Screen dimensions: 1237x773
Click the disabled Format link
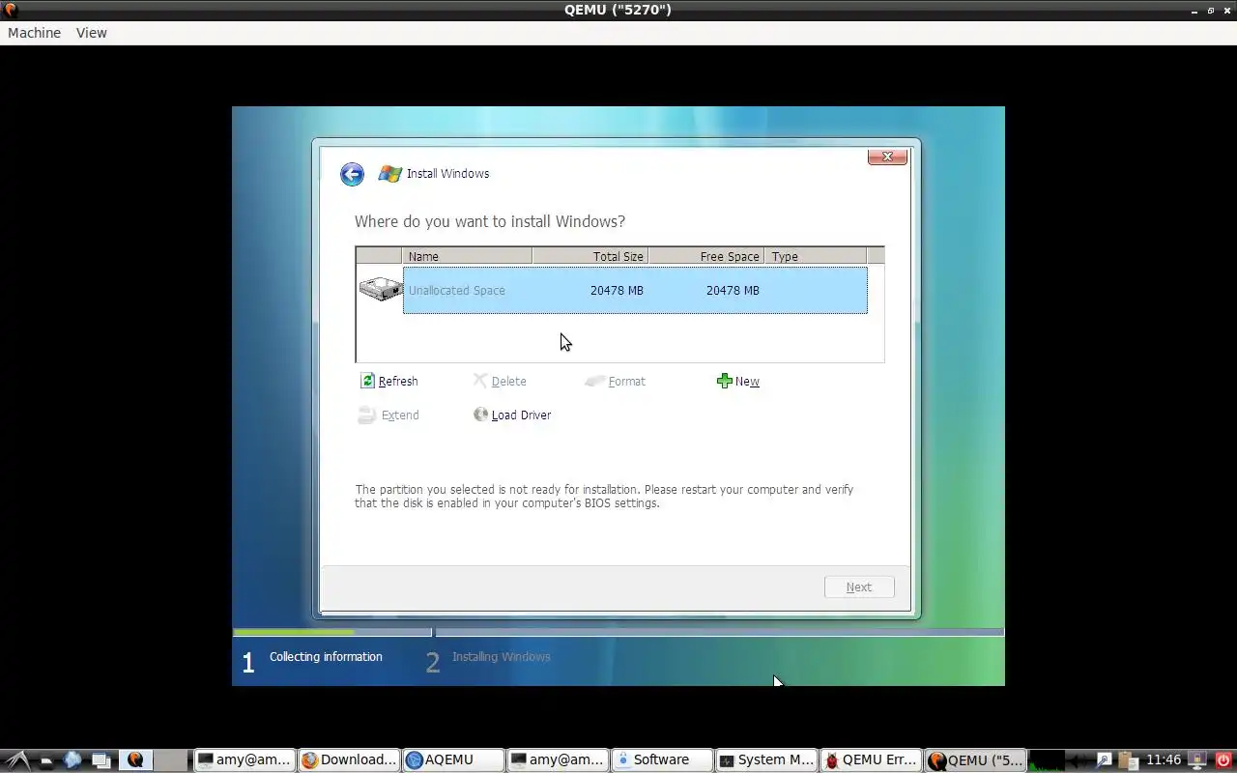tap(626, 382)
